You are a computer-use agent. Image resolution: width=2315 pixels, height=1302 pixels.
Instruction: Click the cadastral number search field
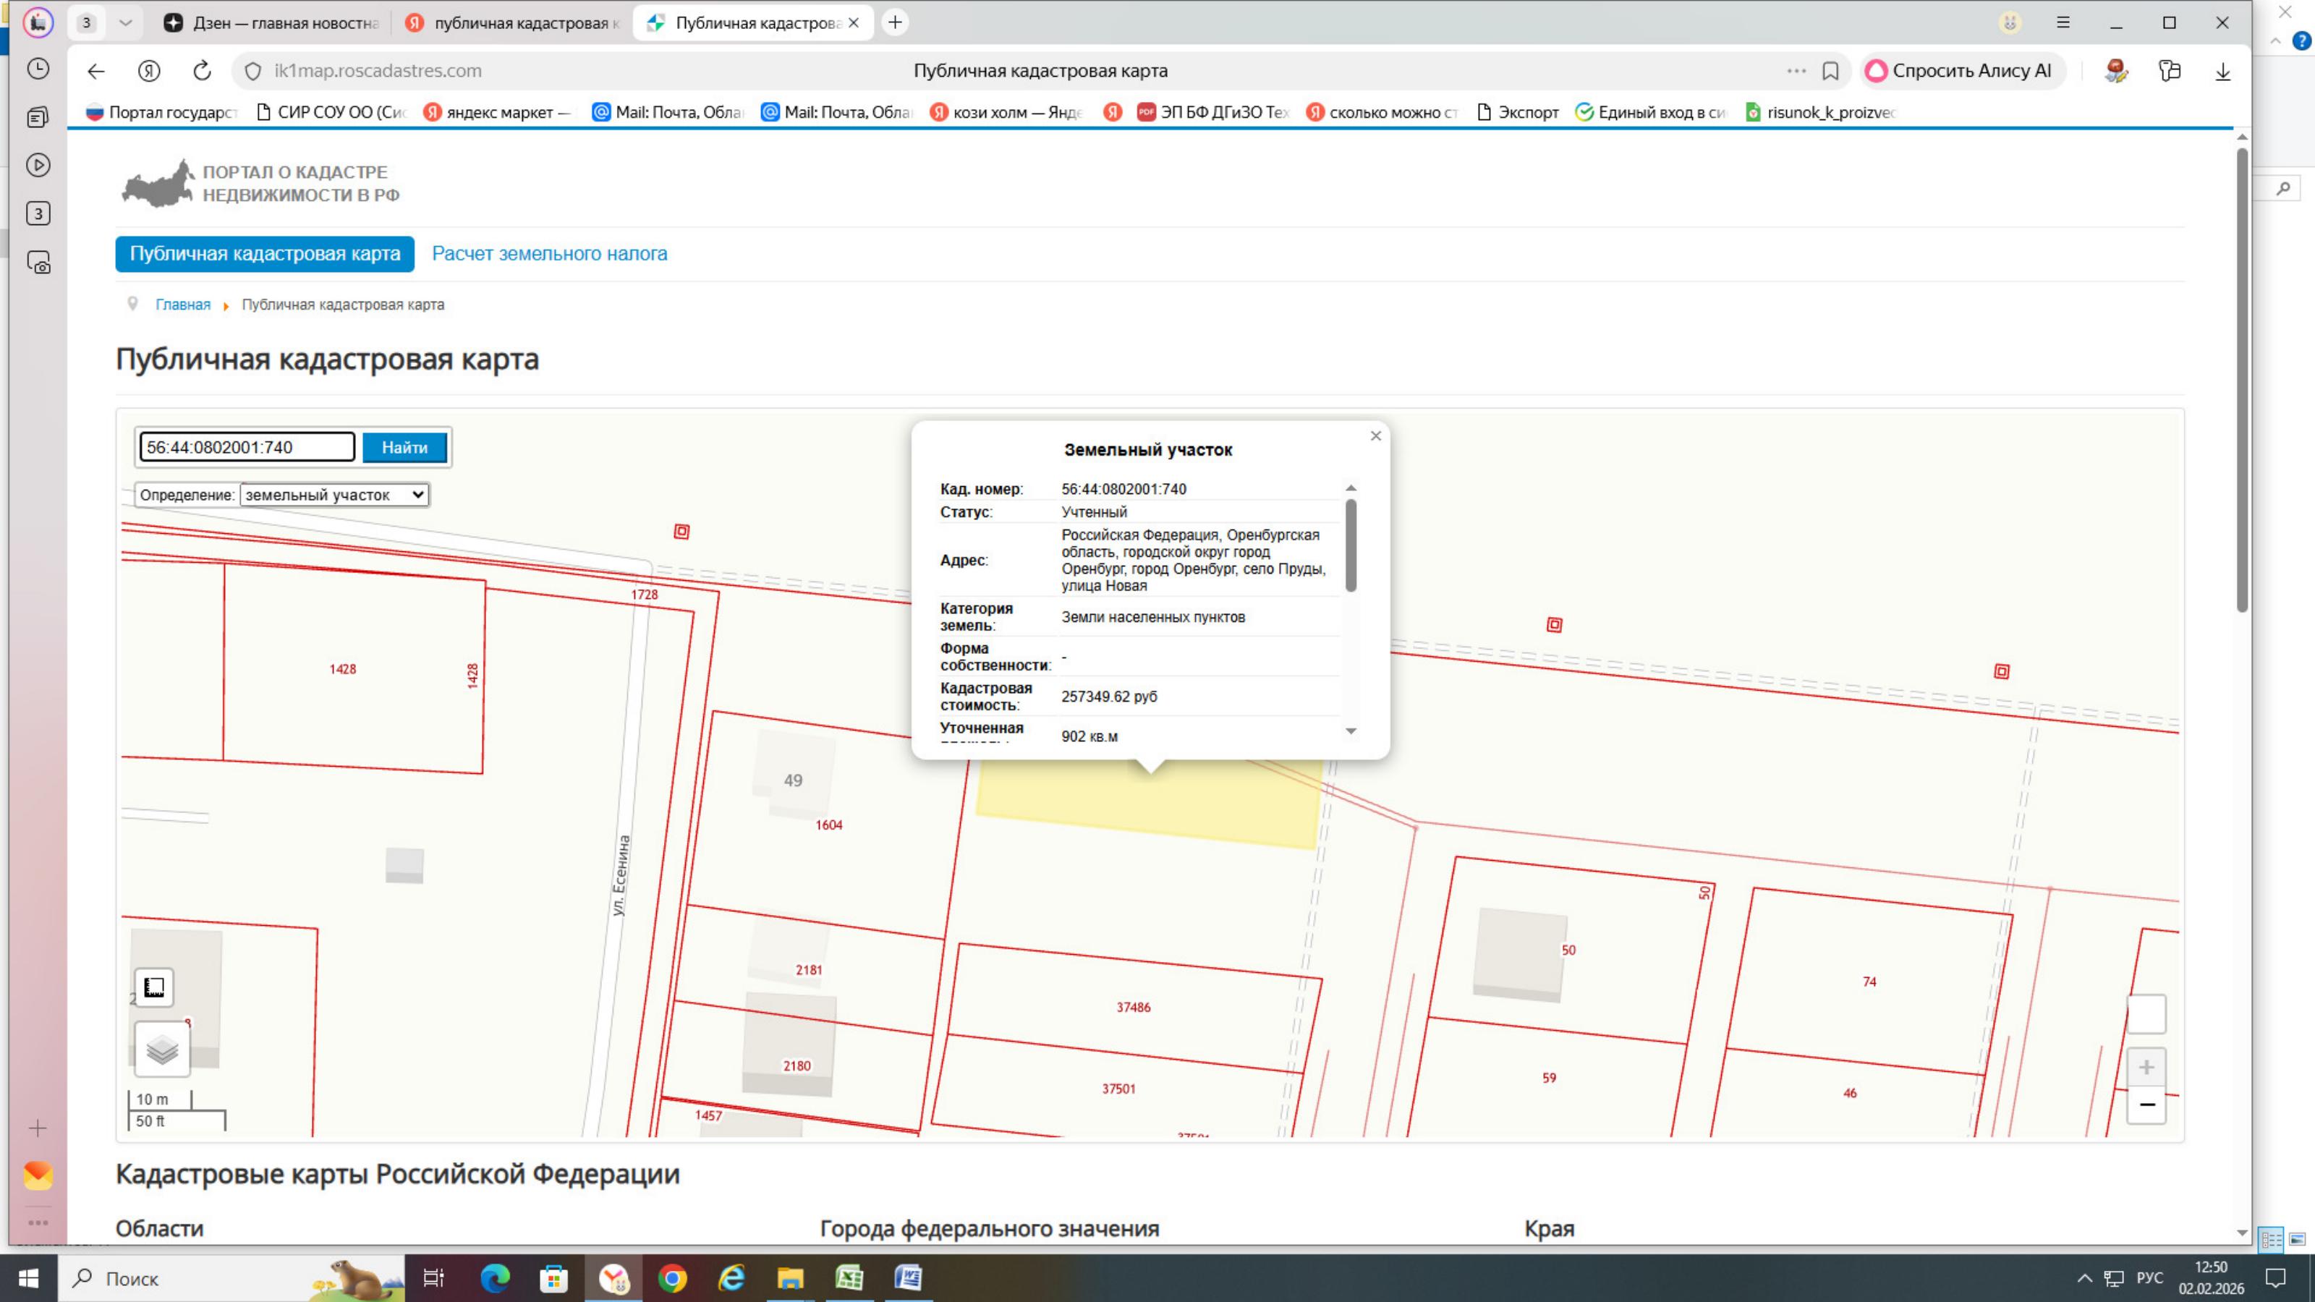click(247, 446)
